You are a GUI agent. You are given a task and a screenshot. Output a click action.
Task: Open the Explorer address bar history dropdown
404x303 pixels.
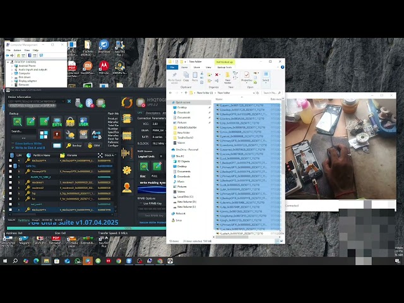click(x=254, y=93)
